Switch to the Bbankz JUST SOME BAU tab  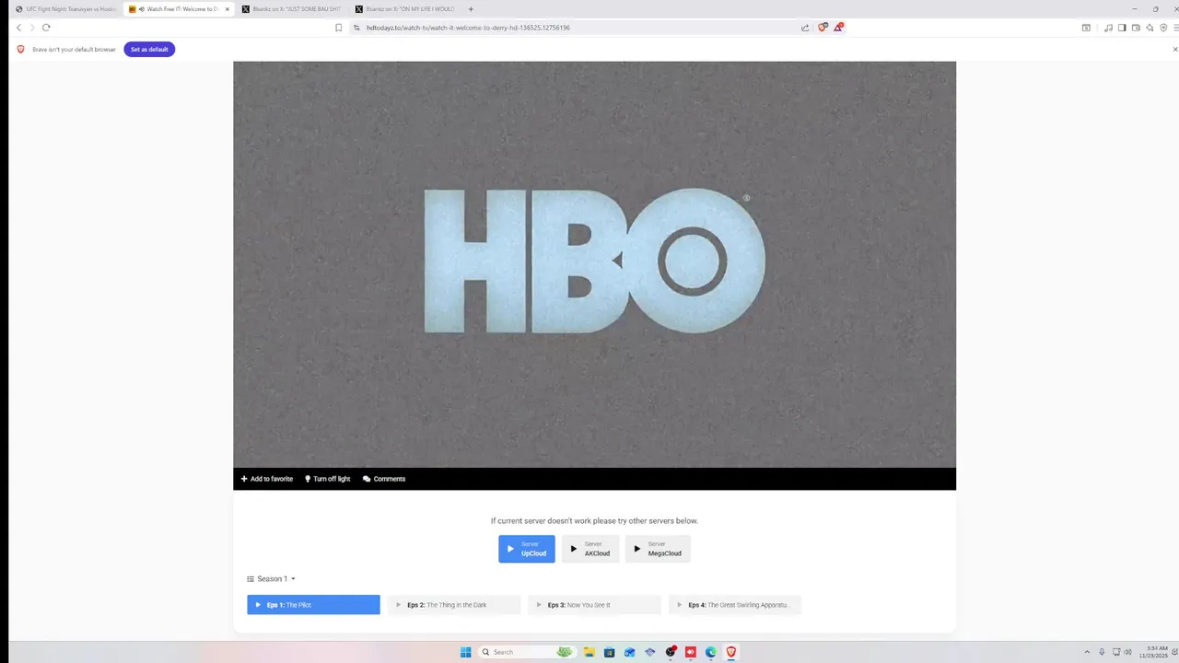[291, 9]
